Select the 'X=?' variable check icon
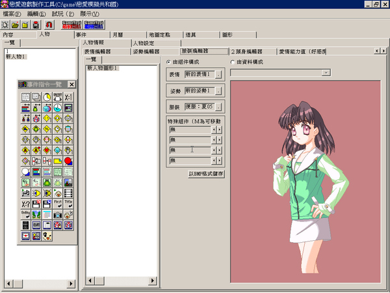 point(25,204)
